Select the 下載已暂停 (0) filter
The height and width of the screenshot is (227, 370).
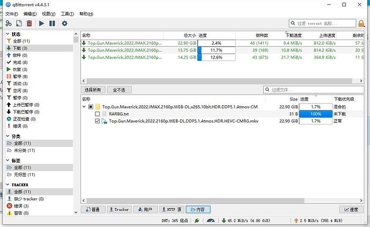[x=39, y=112]
